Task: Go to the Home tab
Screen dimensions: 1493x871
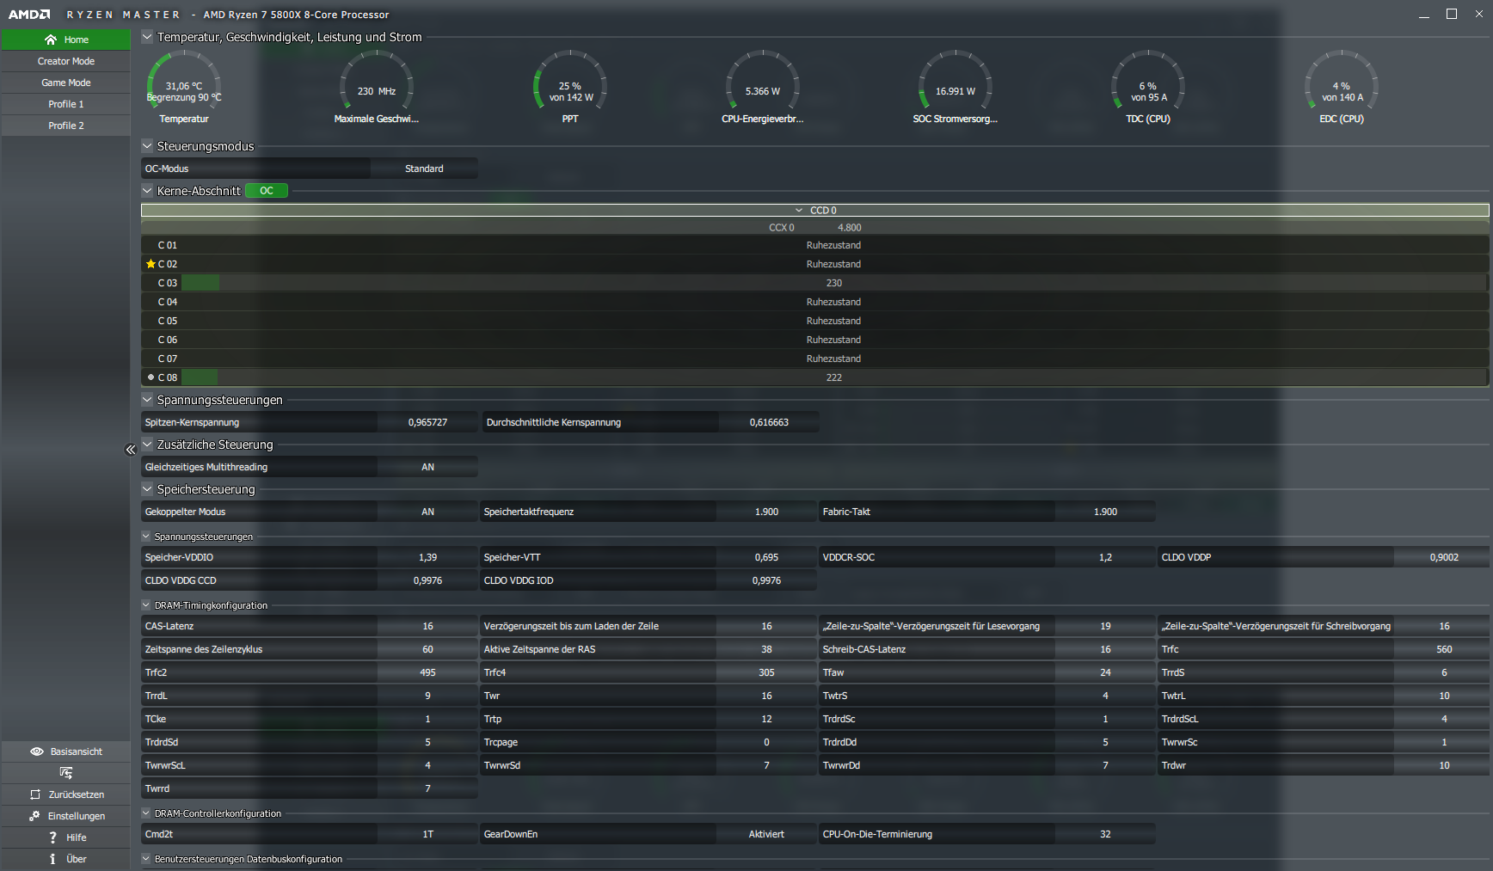Action: [66, 40]
